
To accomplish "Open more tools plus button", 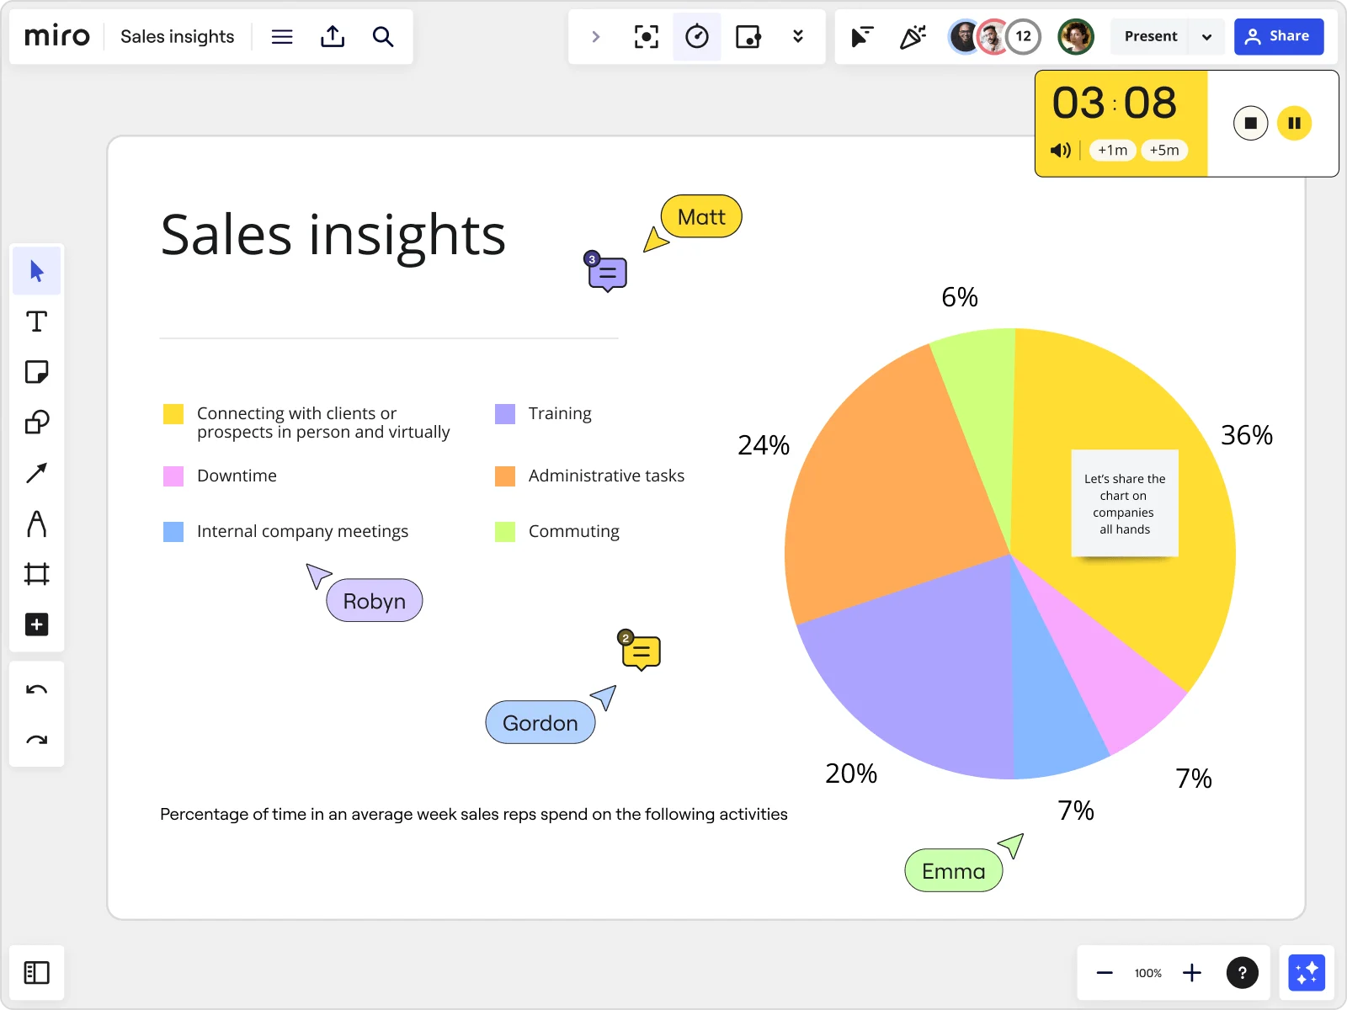I will coord(37,625).
